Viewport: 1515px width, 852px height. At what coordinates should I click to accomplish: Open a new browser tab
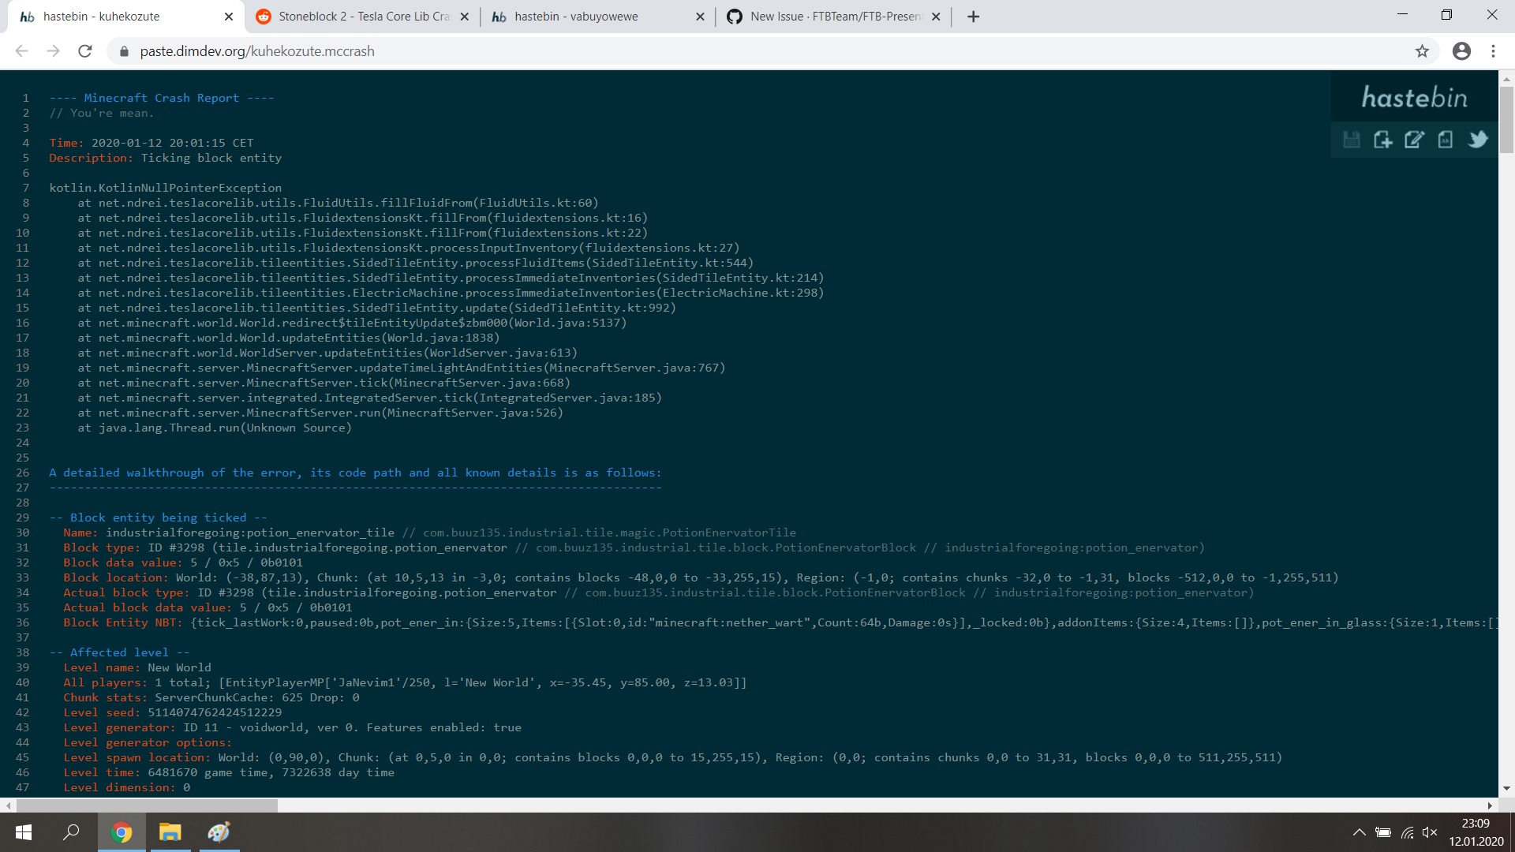[x=974, y=17]
